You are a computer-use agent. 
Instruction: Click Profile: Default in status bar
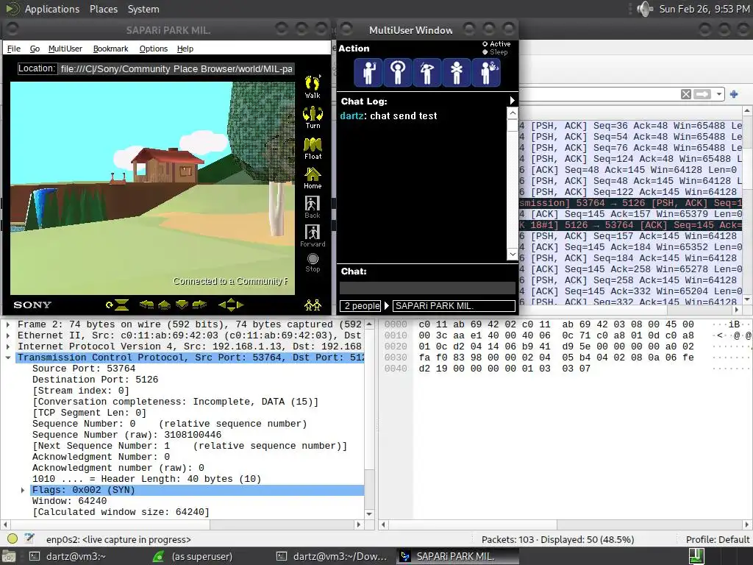point(718,539)
